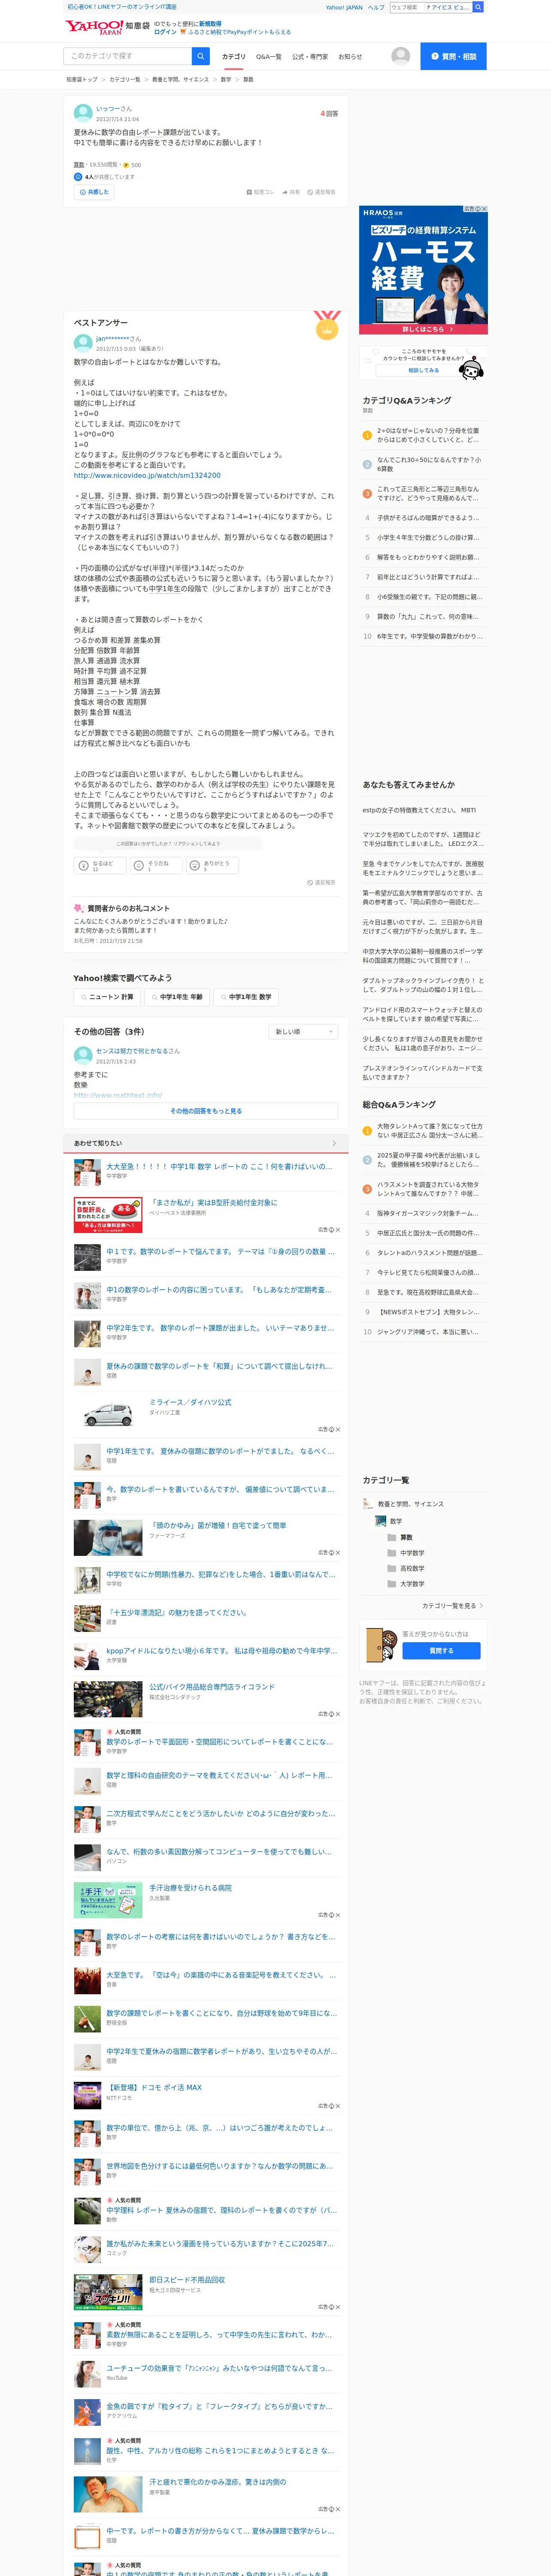Click the いっつー asker avatar icon
This screenshot has width=551, height=2576.
tap(83, 113)
